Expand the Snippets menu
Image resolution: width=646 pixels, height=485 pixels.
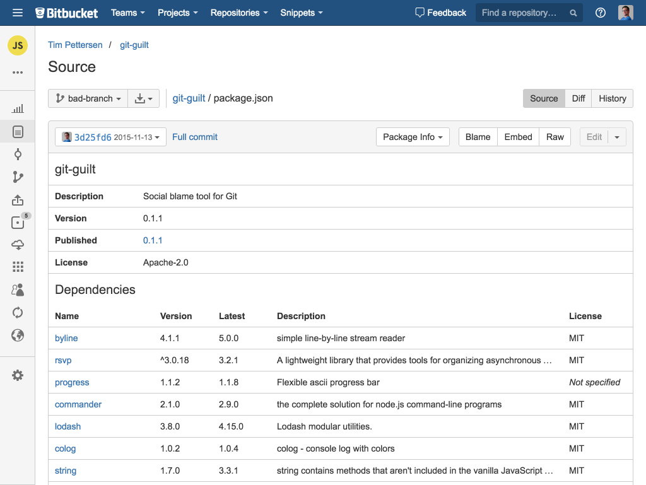click(x=301, y=13)
